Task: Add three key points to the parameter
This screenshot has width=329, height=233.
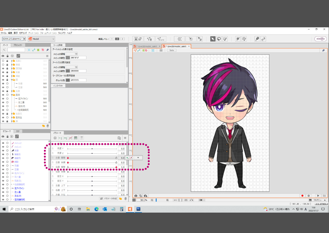Action: [x=65, y=138]
